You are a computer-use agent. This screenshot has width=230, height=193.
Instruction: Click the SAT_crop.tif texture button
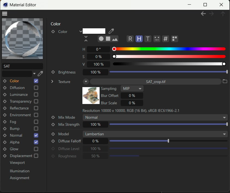(156, 82)
